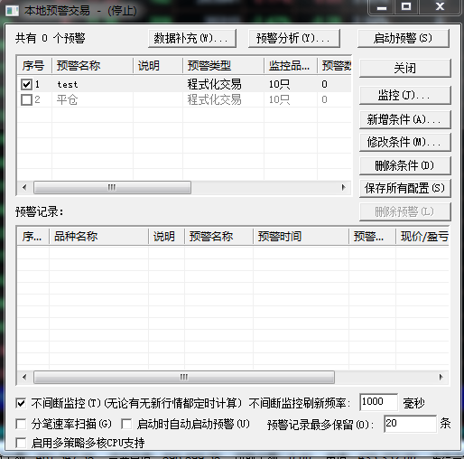Enable 启动时自动启动预警(U) checkbox
464x459 pixels.
(x=126, y=424)
